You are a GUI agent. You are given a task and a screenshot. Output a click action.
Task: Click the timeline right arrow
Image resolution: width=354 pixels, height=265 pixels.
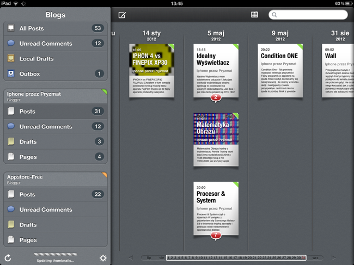point(333,257)
